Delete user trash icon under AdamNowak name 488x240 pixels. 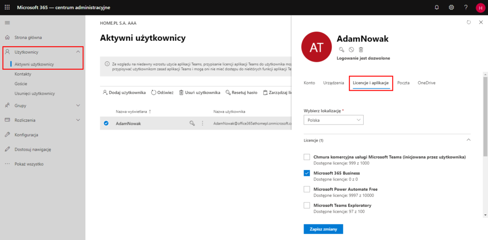[361, 49]
